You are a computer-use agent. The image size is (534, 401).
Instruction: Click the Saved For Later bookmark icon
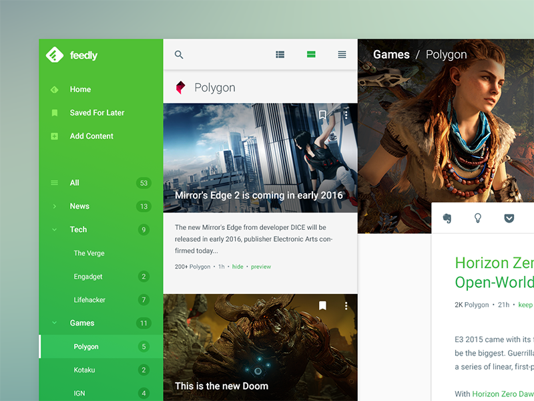click(x=55, y=113)
